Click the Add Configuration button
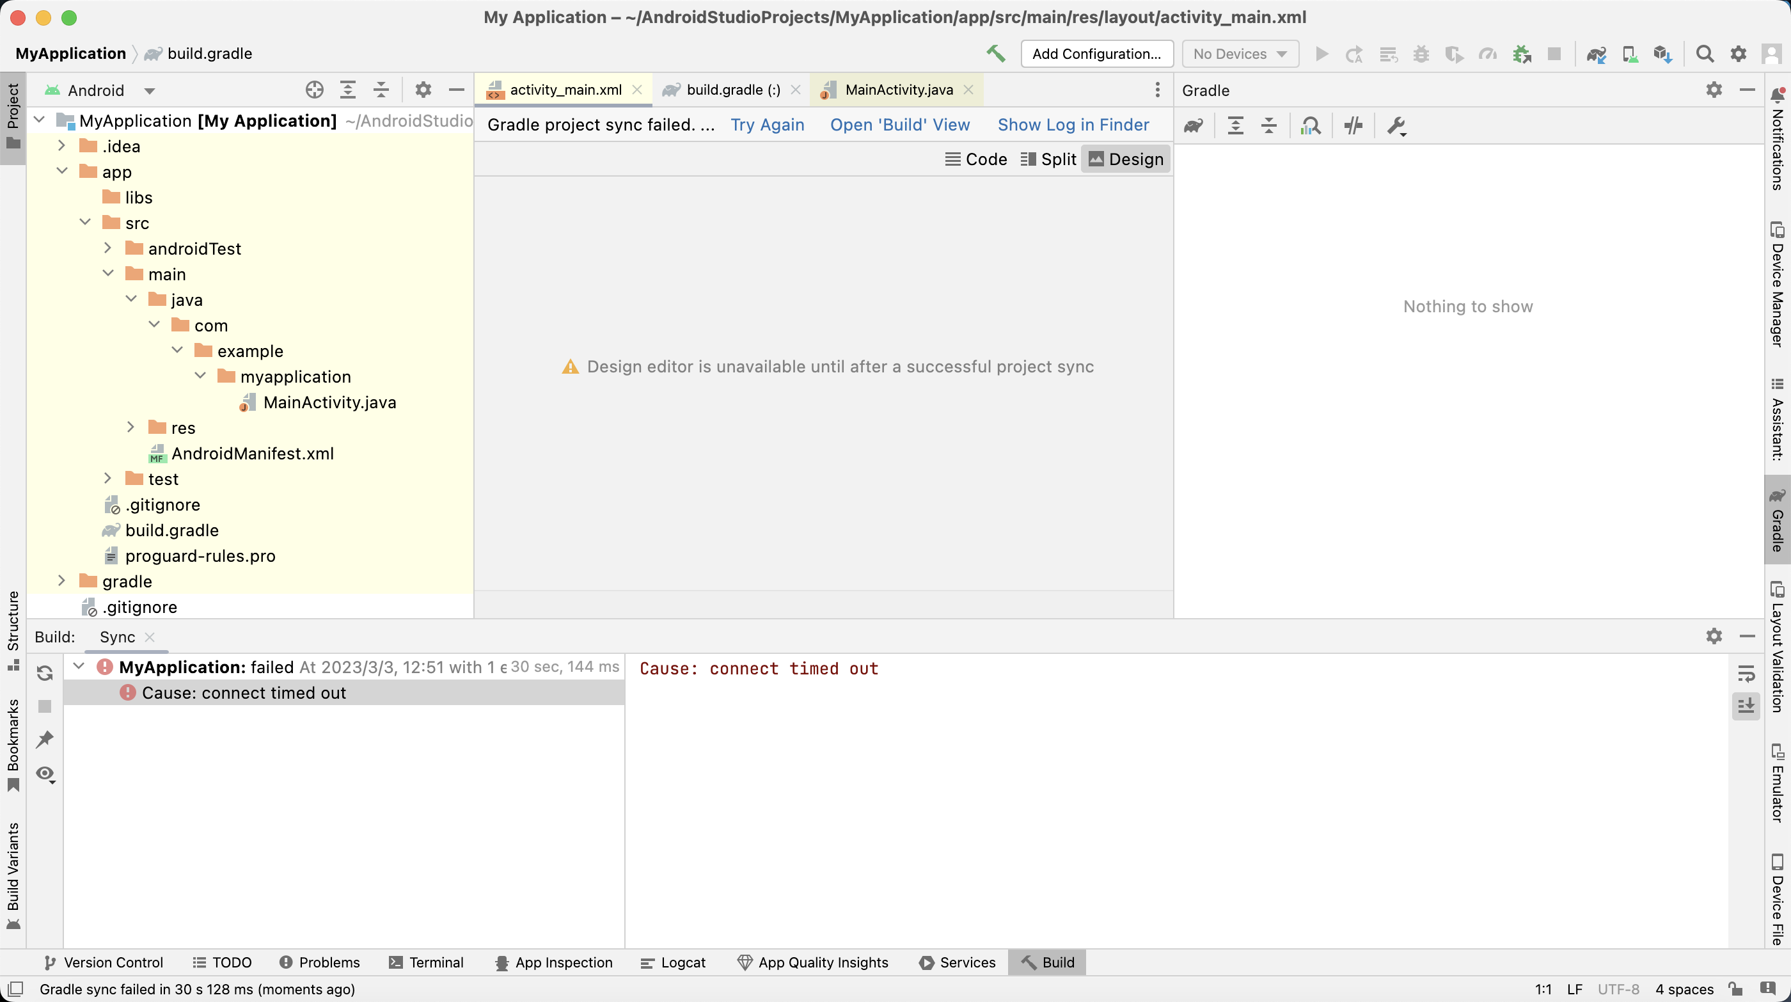This screenshot has width=1791, height=1002. pos(1096,54)
